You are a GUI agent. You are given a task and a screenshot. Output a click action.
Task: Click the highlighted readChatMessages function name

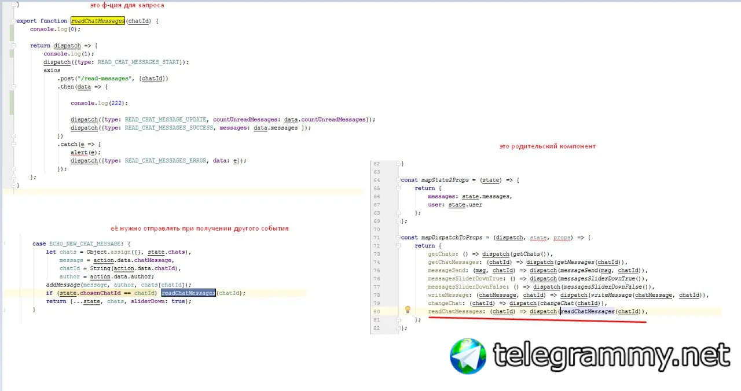(x=98, y=21)
